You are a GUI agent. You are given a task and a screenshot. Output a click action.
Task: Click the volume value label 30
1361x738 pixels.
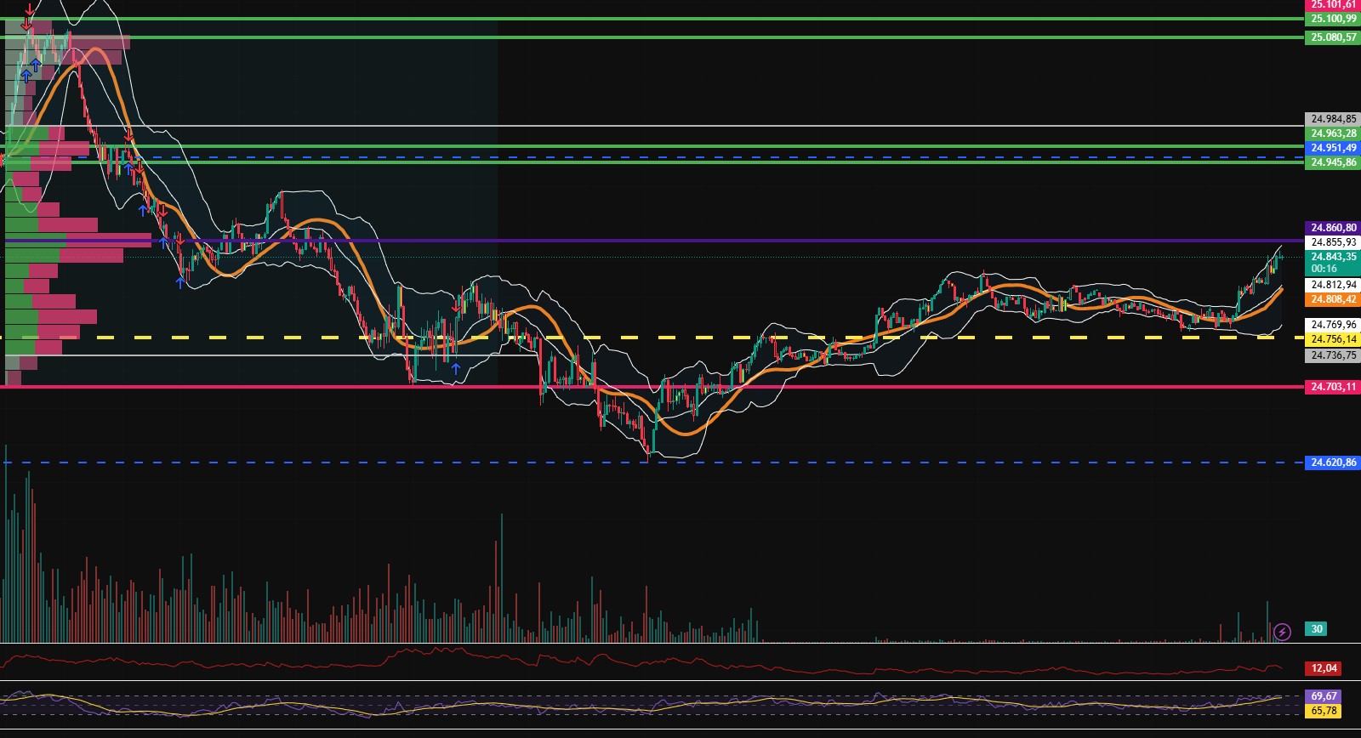[x=1316, y=629]
